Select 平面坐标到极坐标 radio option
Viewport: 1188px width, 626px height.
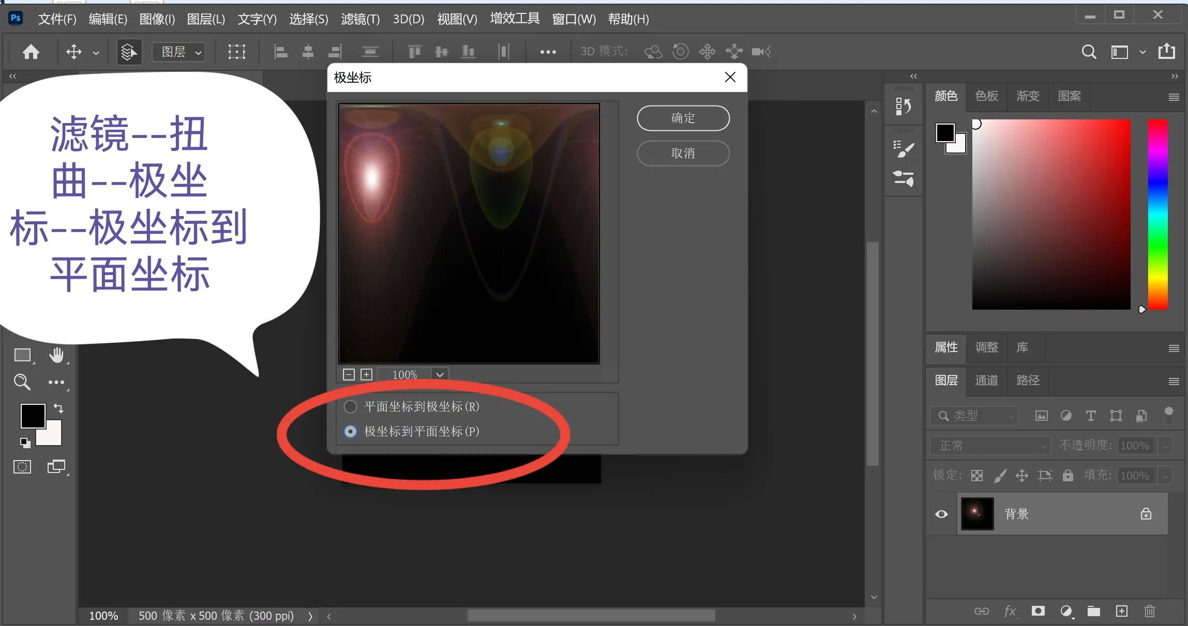pyautogui.click(x=351, y=407)
